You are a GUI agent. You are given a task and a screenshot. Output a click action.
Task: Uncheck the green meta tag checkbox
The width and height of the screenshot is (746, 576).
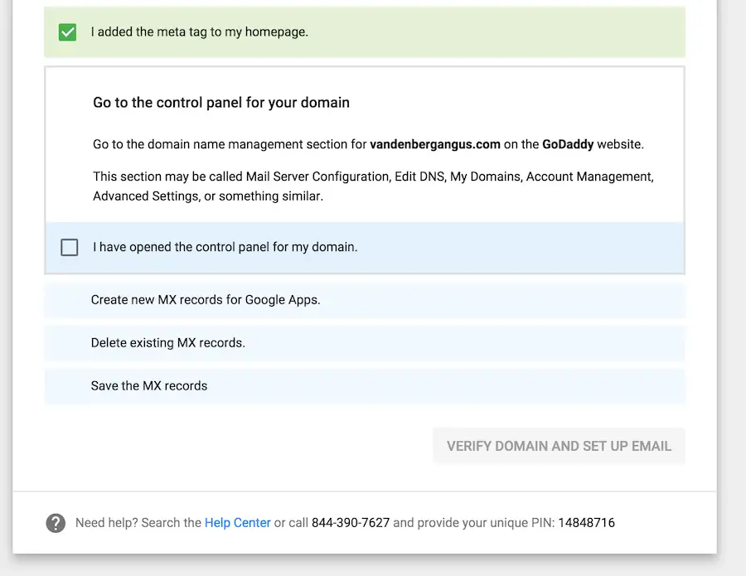68,32
